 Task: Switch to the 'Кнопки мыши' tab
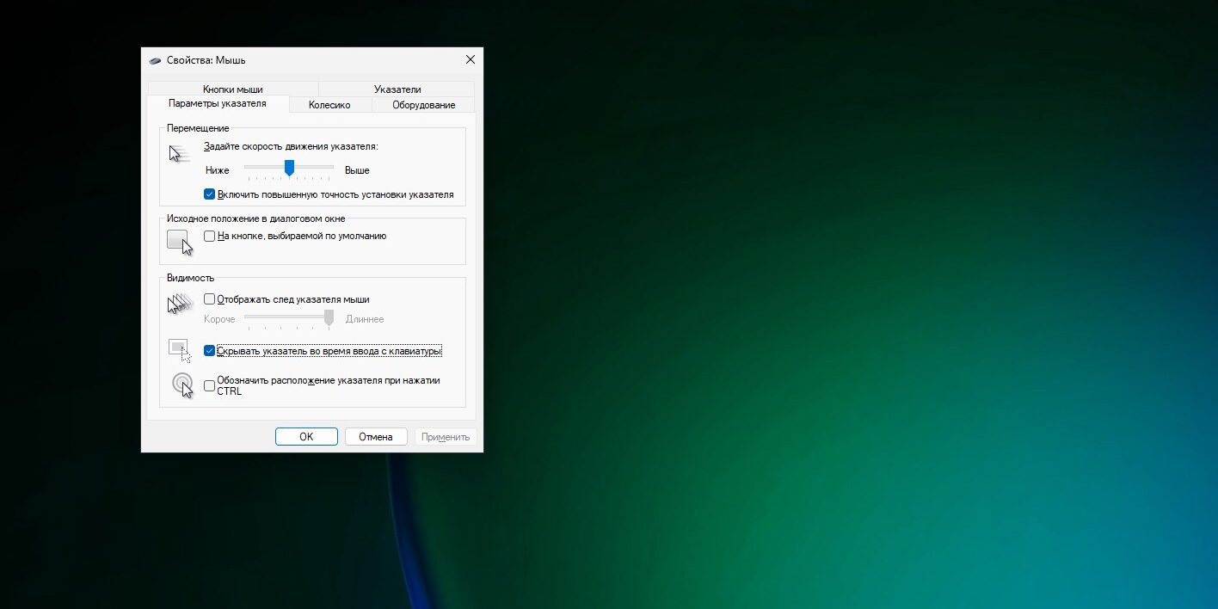pos(232,89)
